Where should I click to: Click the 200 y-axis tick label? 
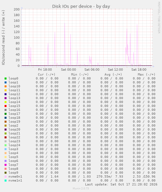tap(17, 9)
